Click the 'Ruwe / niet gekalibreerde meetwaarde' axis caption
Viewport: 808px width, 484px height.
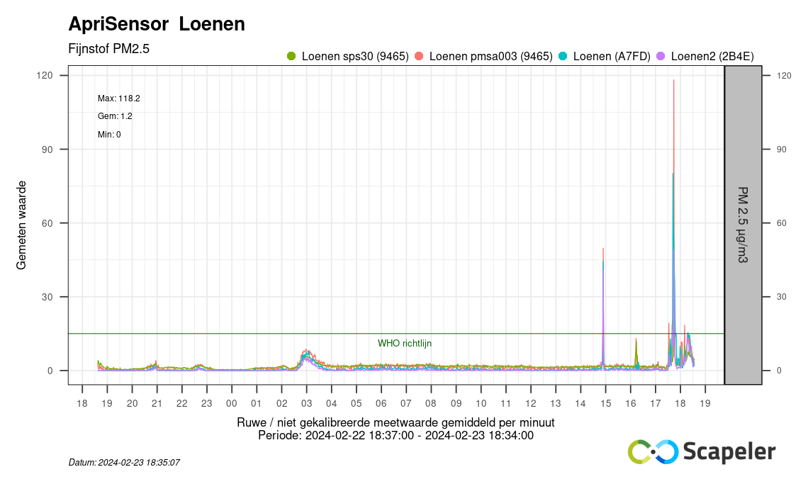coord(395,422)
